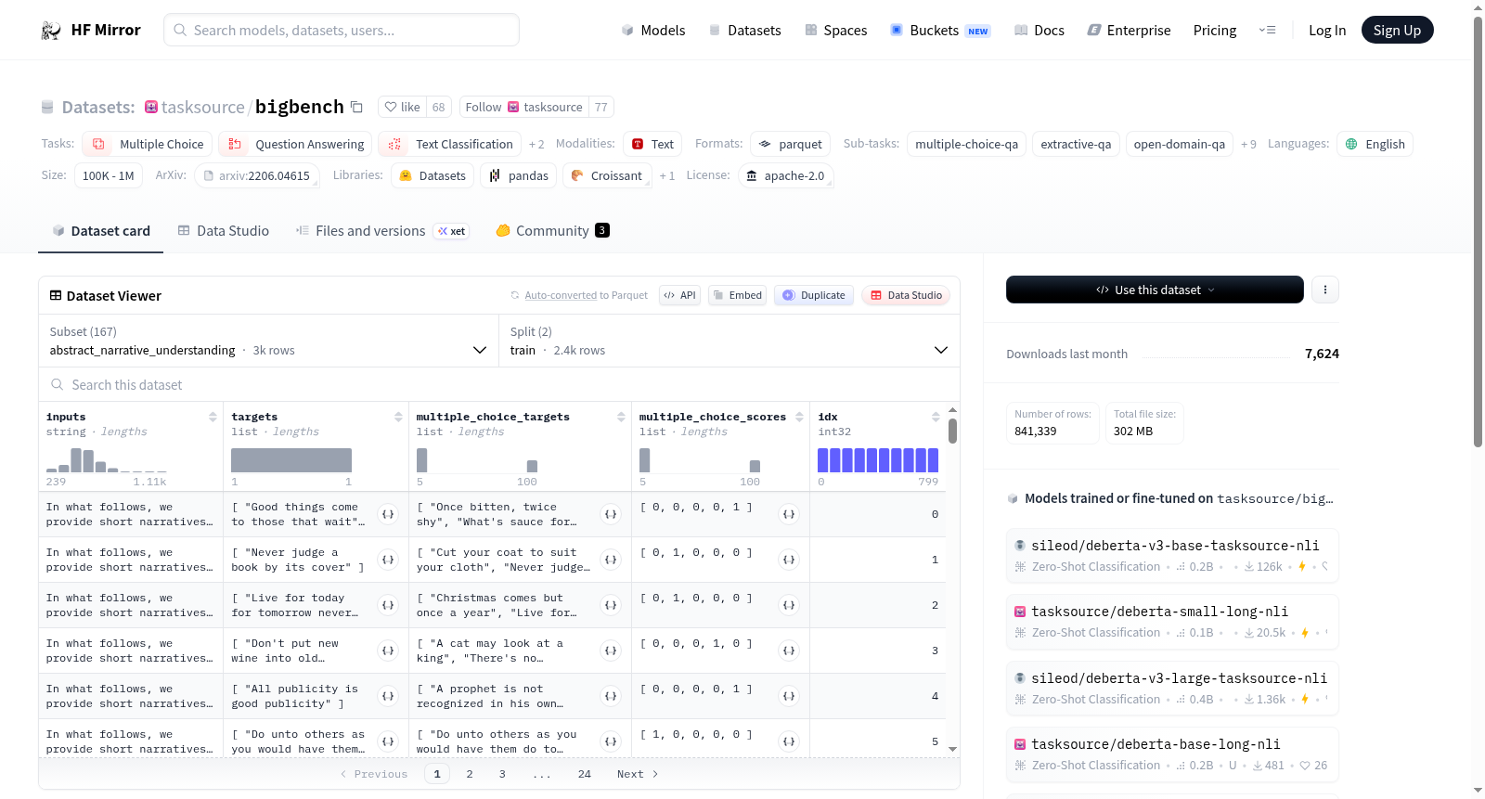Viewport: 1485px width, 799px height.
Task: Open the Use this dataset dropdown
Action: point(1155,290)
